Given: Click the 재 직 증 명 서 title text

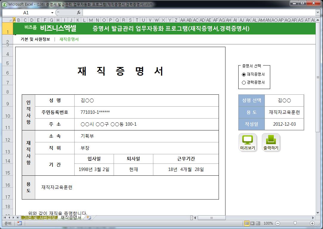Looking at the screenshot, I should pyautogui.click(x=120, y=71).
